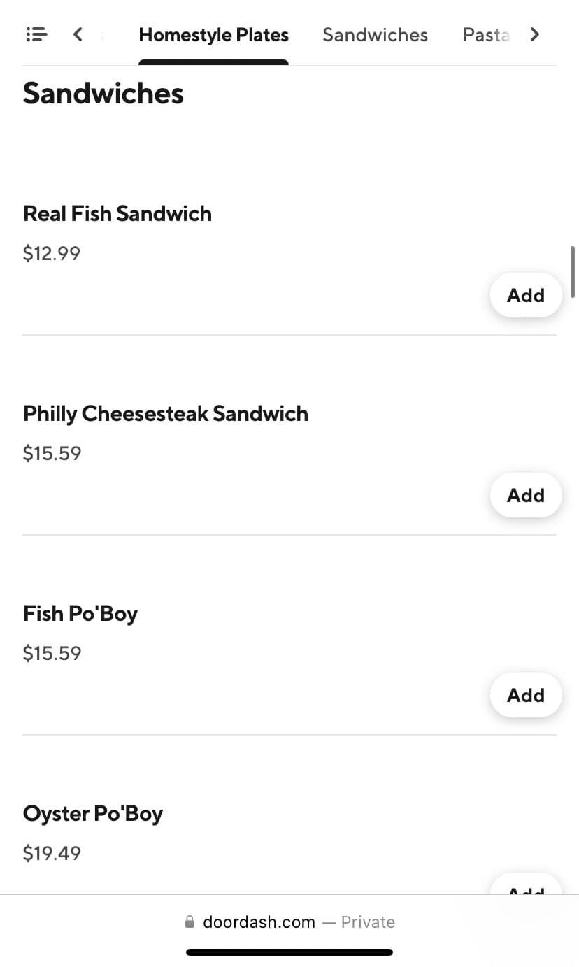Switch to Homestyle Plates tab

[x=213, y=35]
